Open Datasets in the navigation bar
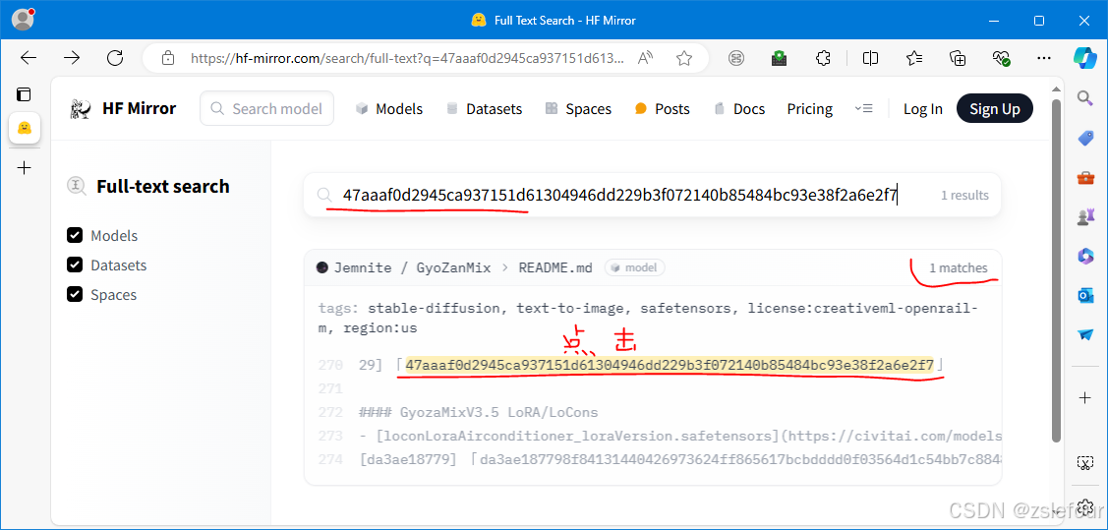This screenshot has height=530, width=1108. click(x=484, y=109)
